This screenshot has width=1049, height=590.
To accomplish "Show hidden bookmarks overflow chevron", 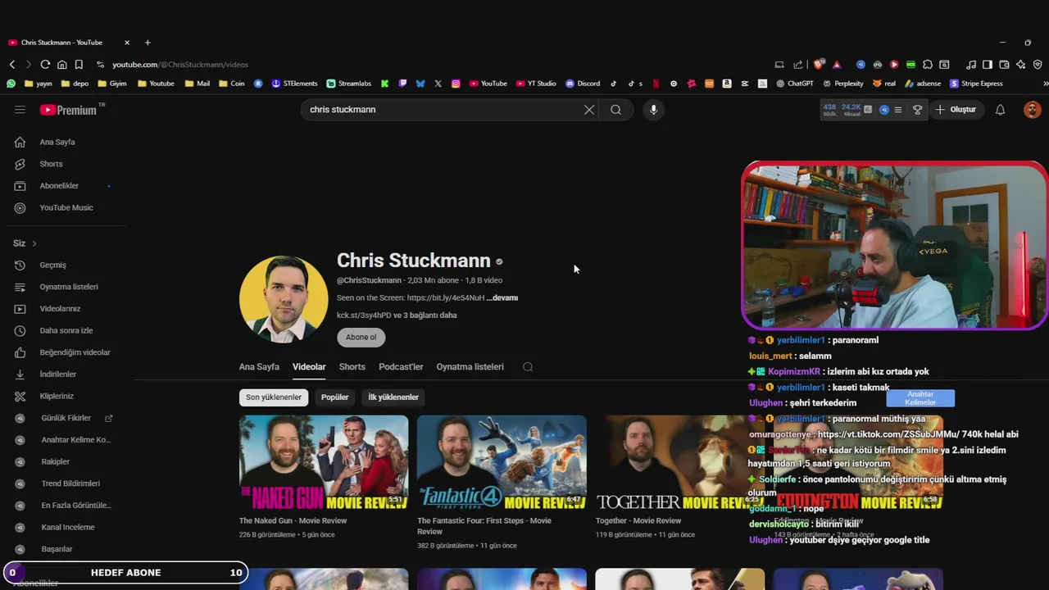I will [1045, 84].
